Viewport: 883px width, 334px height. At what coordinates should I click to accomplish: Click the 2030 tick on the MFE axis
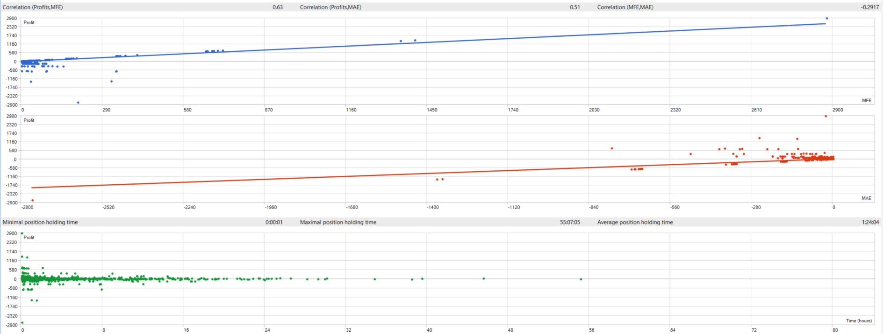click(x=594, y=110)
